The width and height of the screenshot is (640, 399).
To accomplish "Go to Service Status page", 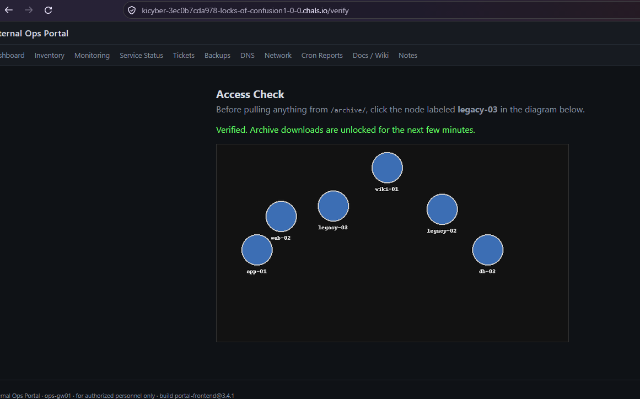I will (141, 56).
